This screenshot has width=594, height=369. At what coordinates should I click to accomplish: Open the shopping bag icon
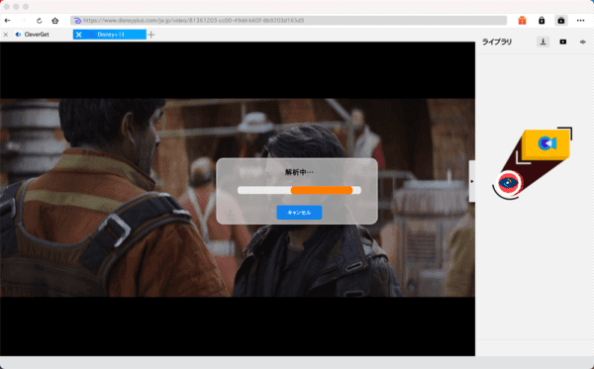tap(561, 21)
